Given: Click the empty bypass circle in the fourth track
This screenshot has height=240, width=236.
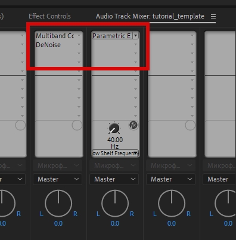Looking at the screenshot, I should click(190, 125).
